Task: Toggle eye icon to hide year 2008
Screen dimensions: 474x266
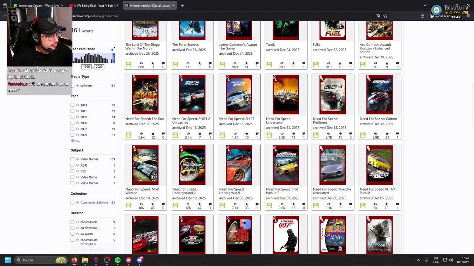Action: (77, 123)
